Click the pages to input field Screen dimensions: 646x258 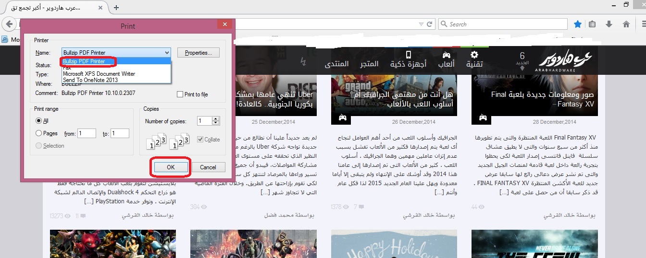pos(120,133)
